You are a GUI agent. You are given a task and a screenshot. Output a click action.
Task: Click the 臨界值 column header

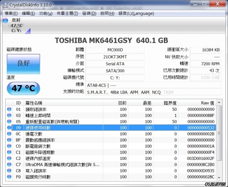pos(166,103)
